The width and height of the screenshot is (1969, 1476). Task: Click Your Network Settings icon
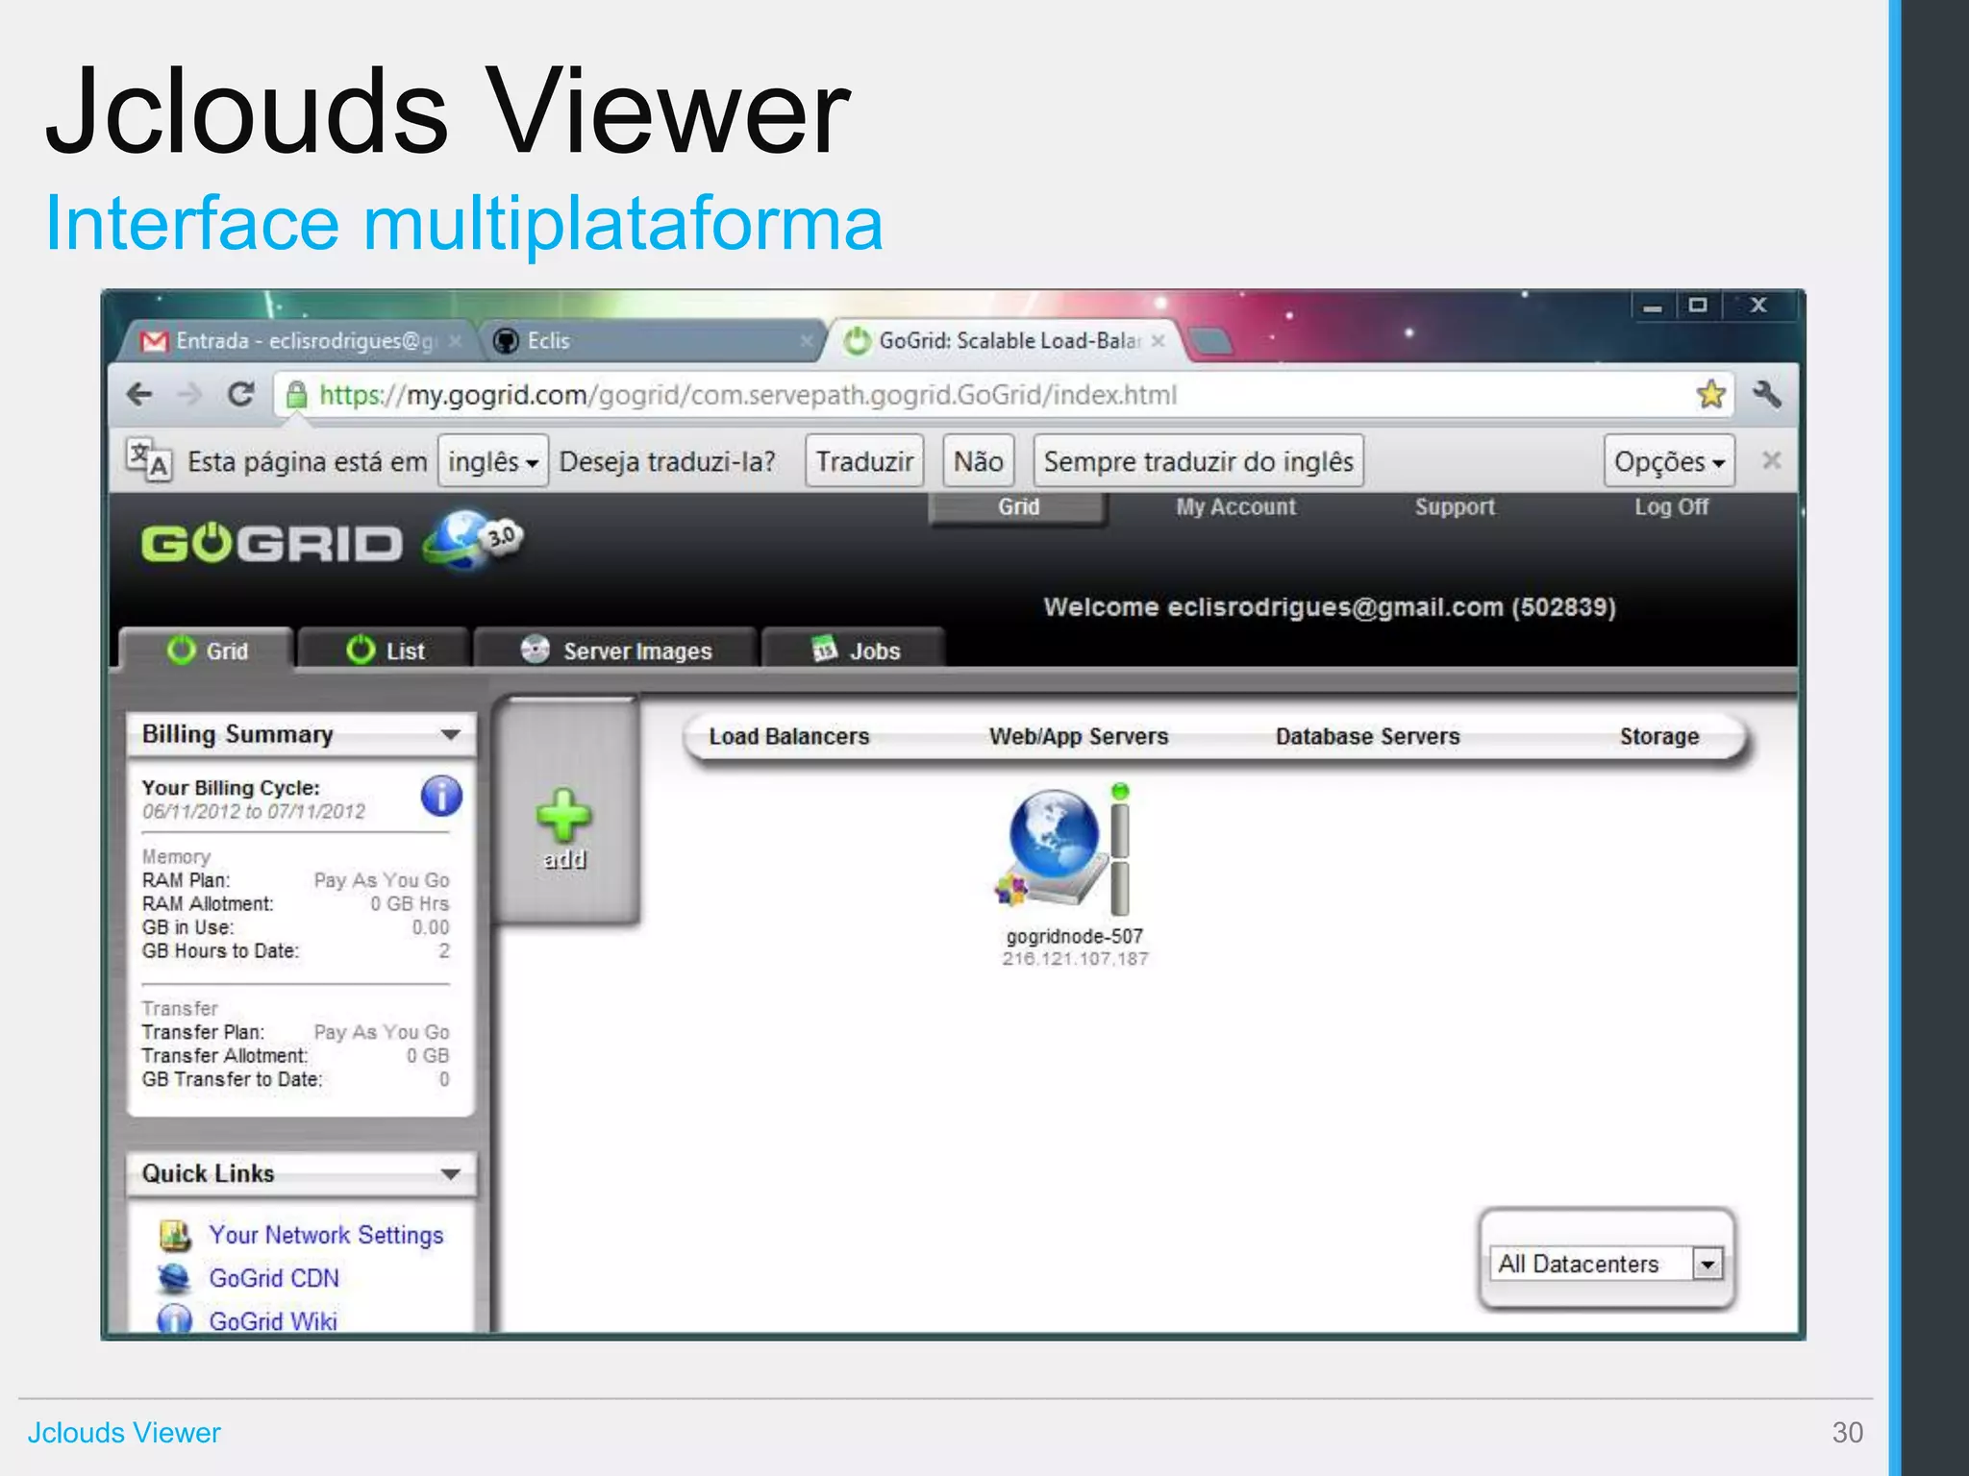(175, 1235)
